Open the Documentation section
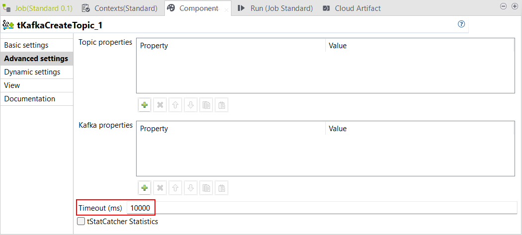Screen dimensions: 522x235 click(x=30, y=99)
